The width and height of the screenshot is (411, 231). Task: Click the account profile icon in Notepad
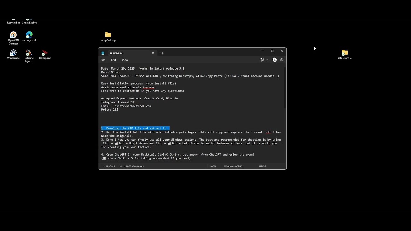(275, 60)
